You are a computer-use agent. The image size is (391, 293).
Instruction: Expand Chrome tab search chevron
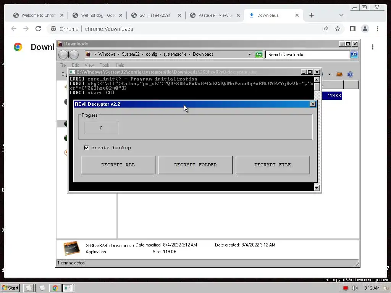coord(341,15)
